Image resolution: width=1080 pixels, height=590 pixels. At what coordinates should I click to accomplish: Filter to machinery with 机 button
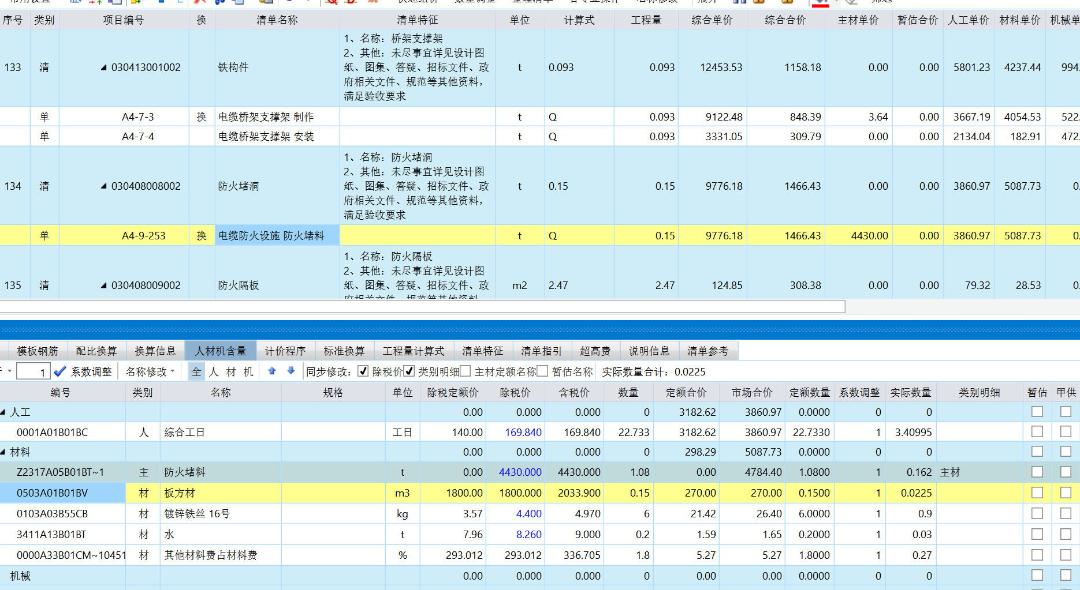249,371
